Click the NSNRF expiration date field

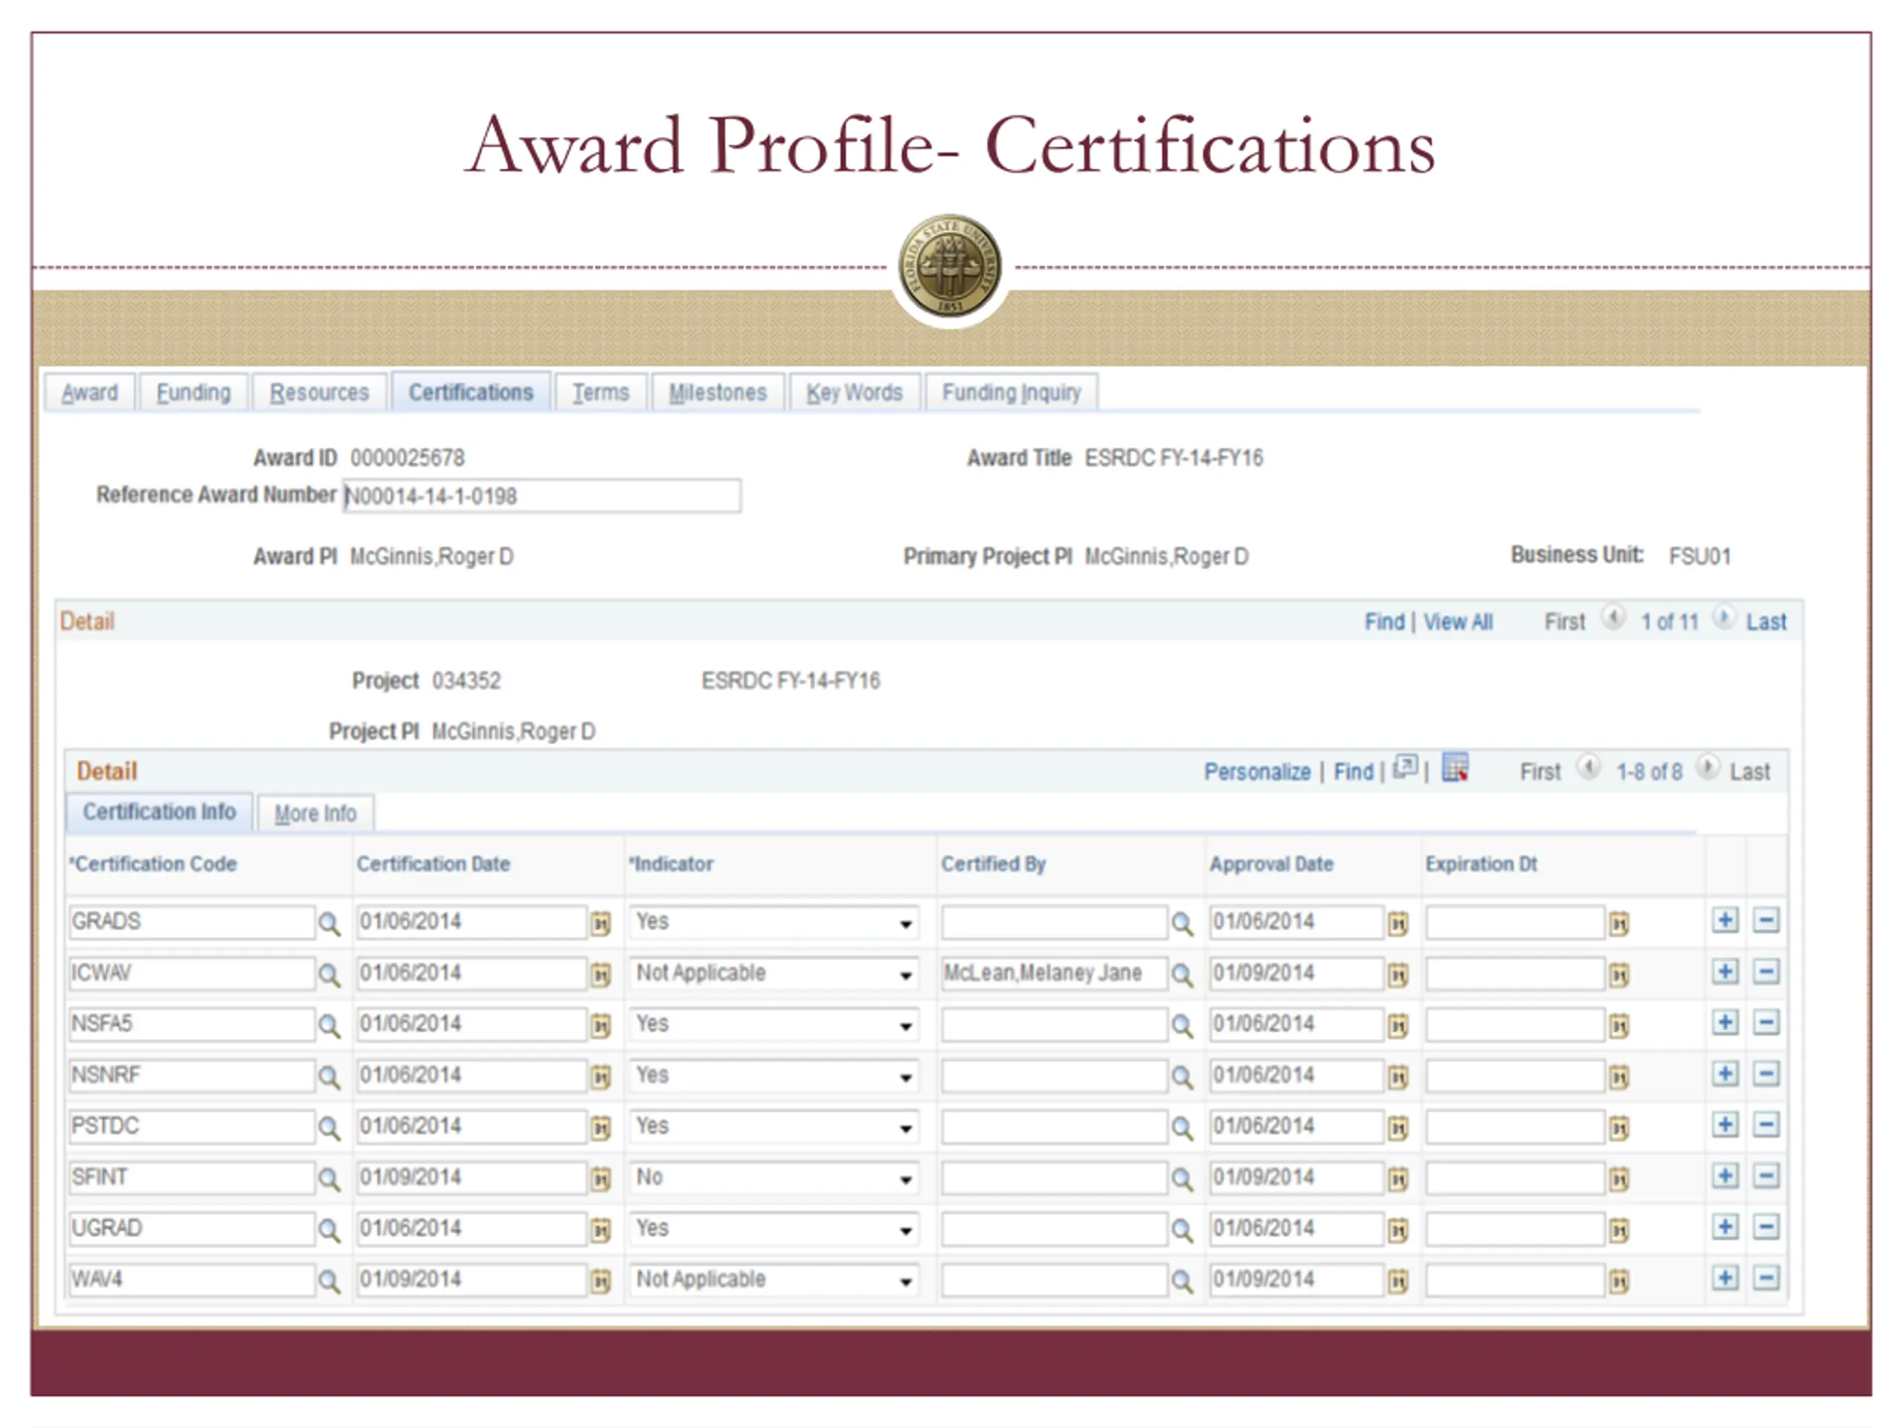click(x=1515, y=1075)
